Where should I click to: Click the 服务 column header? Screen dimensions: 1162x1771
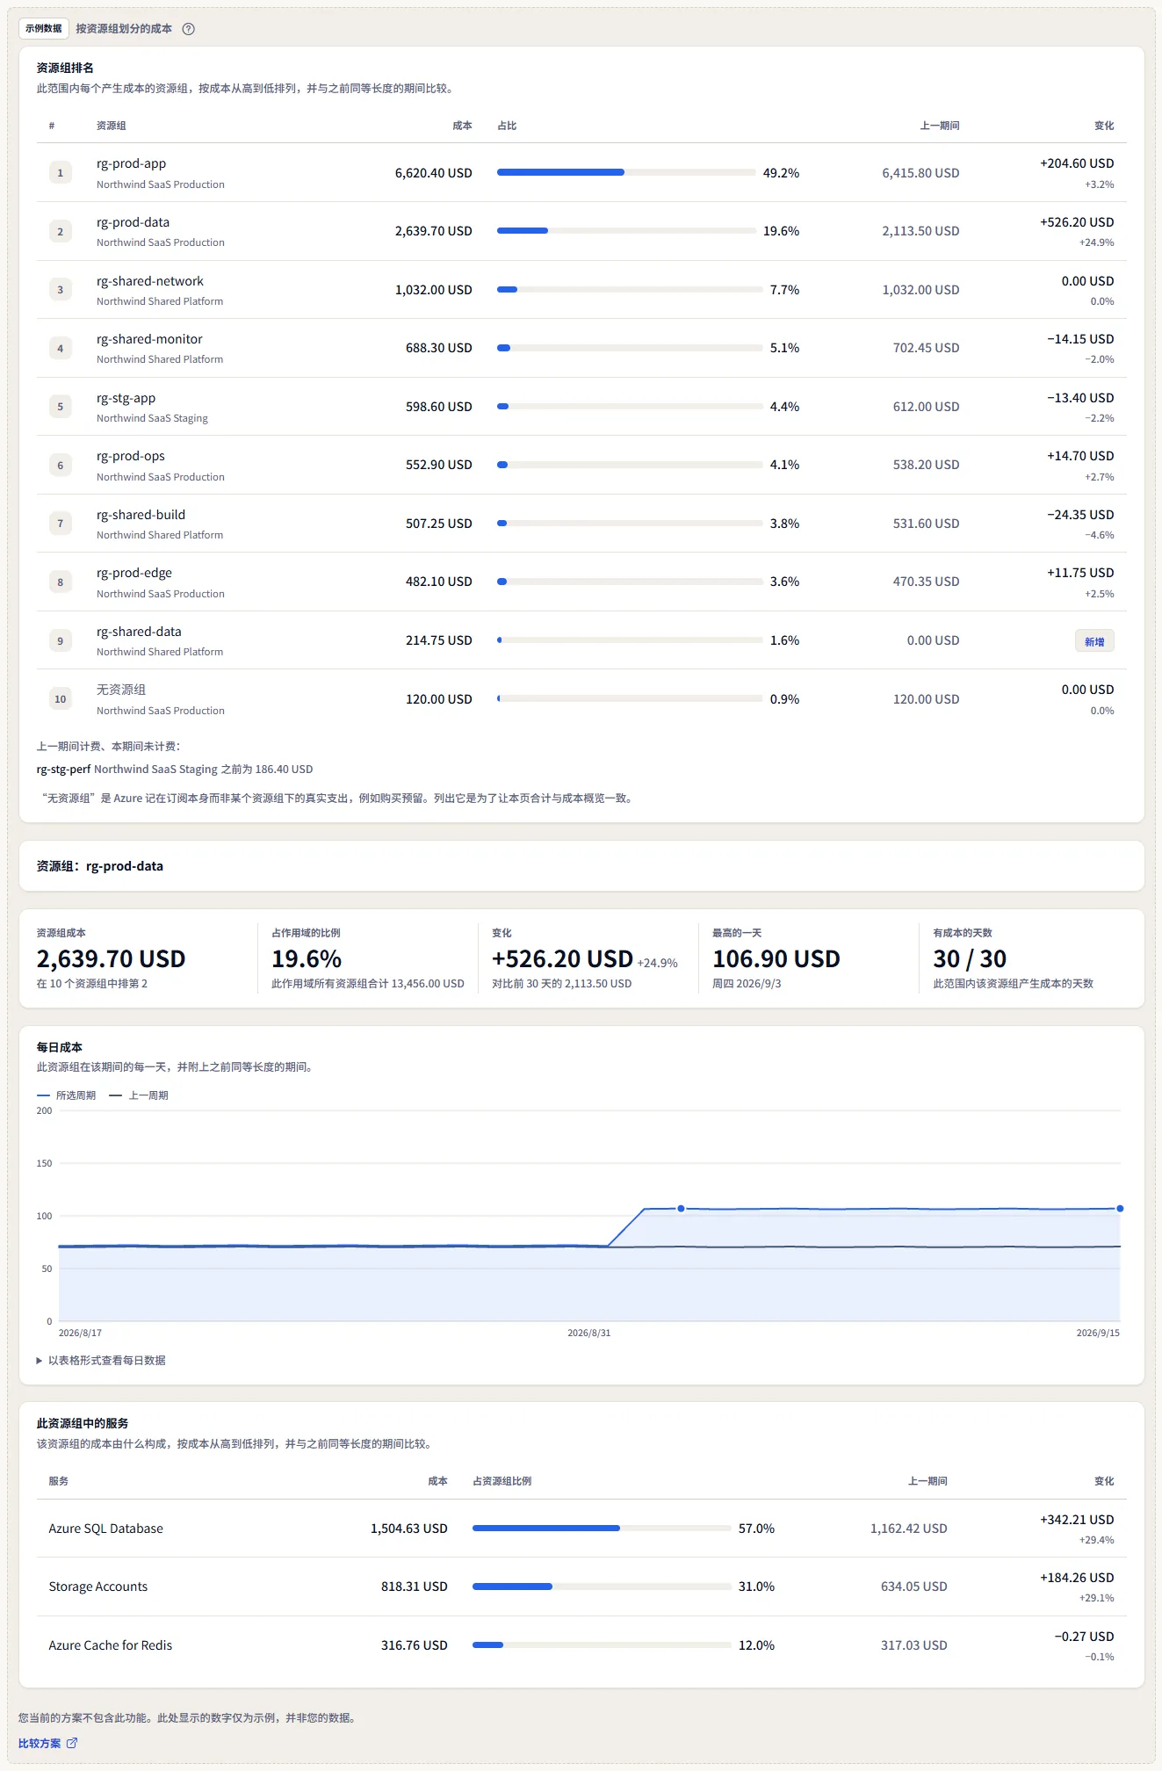point(59,1481)
